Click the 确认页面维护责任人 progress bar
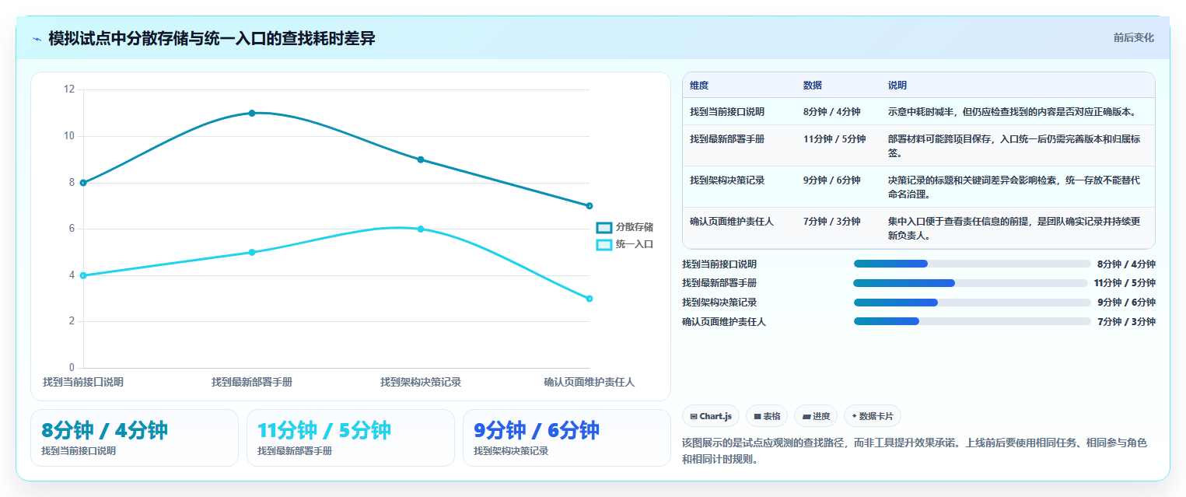Screen dimensions: 1186x497 [x=972, y=321]
